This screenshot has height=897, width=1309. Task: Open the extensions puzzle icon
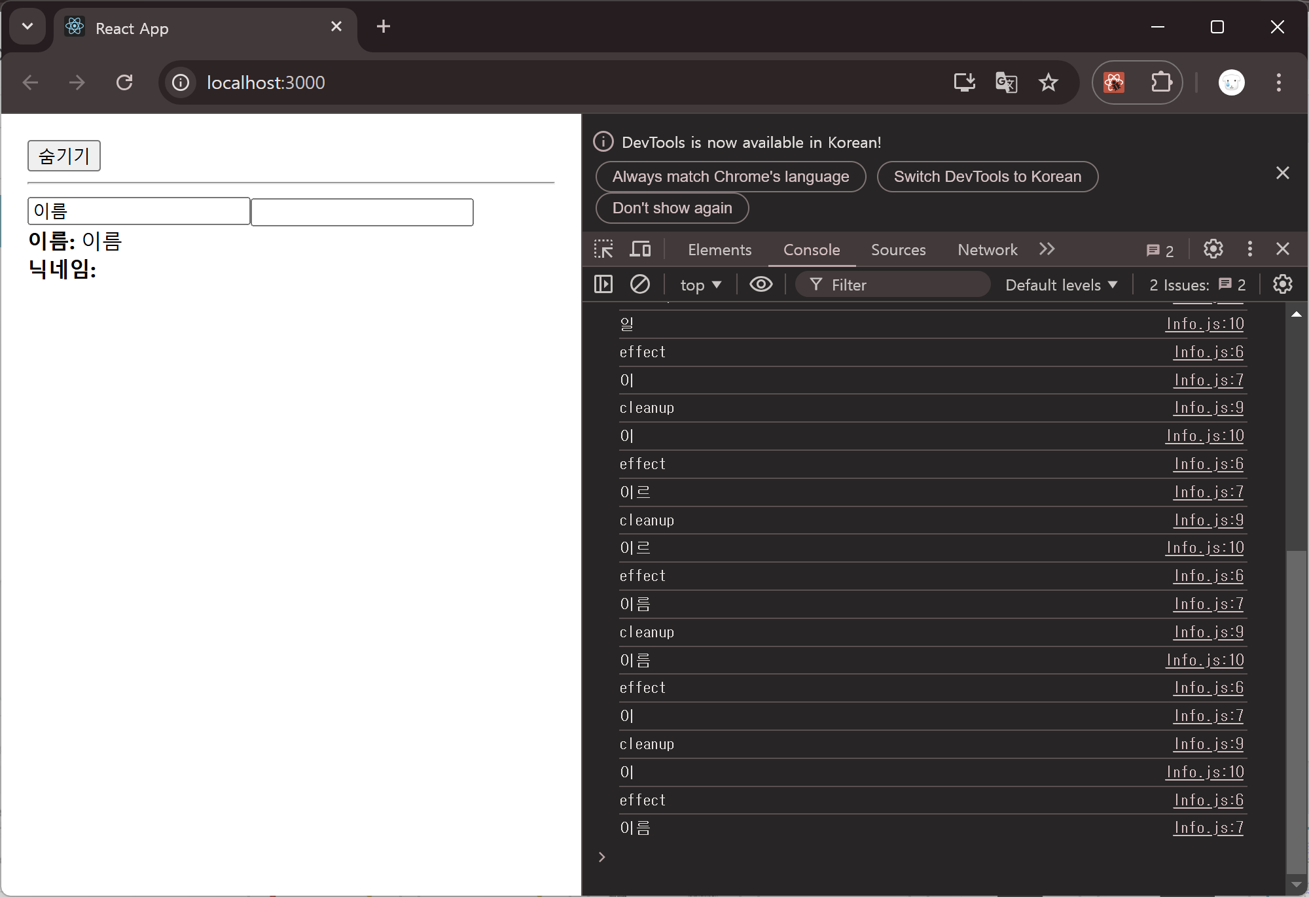click(1161, 82)
